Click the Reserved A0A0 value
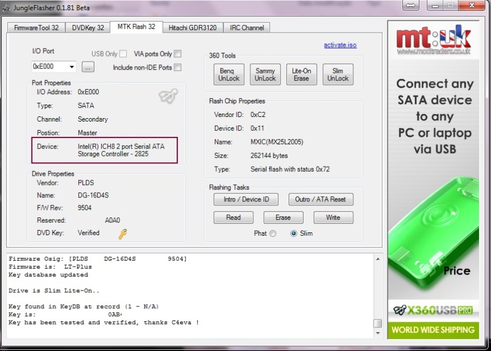Viewport: 491px width, 351px height. pos(113,220)
